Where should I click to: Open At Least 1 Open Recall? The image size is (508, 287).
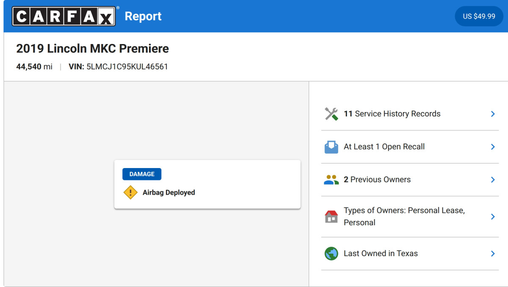410,147
